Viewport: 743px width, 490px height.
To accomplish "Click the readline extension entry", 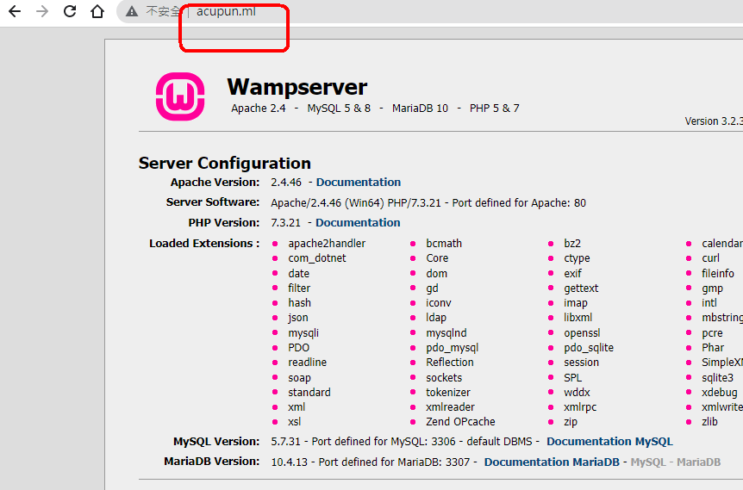I will pyautogui.click(x=307, y=363).
